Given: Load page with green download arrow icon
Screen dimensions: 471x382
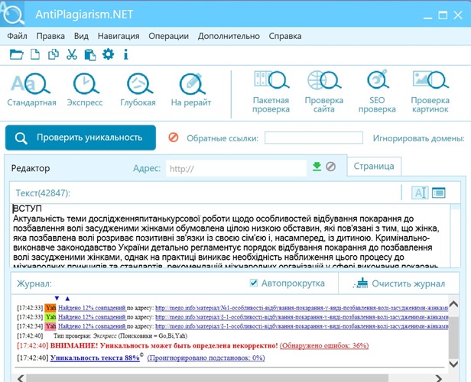Looking at the screenshot, I should [x=317, y=167].
